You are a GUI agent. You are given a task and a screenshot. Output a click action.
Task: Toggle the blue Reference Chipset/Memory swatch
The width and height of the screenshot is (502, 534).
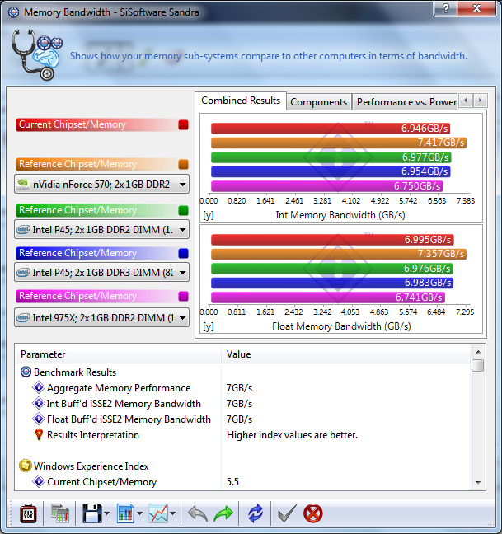pyautogui.click(x=183, y=253)
